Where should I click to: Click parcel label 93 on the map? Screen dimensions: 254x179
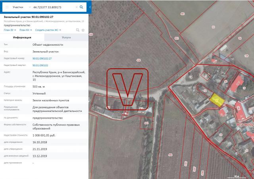click(214, 27)
